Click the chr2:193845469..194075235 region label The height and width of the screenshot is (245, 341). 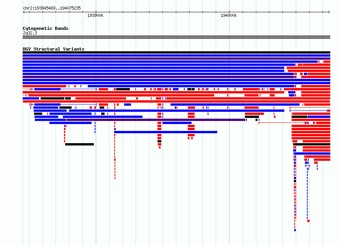[52, 8]
